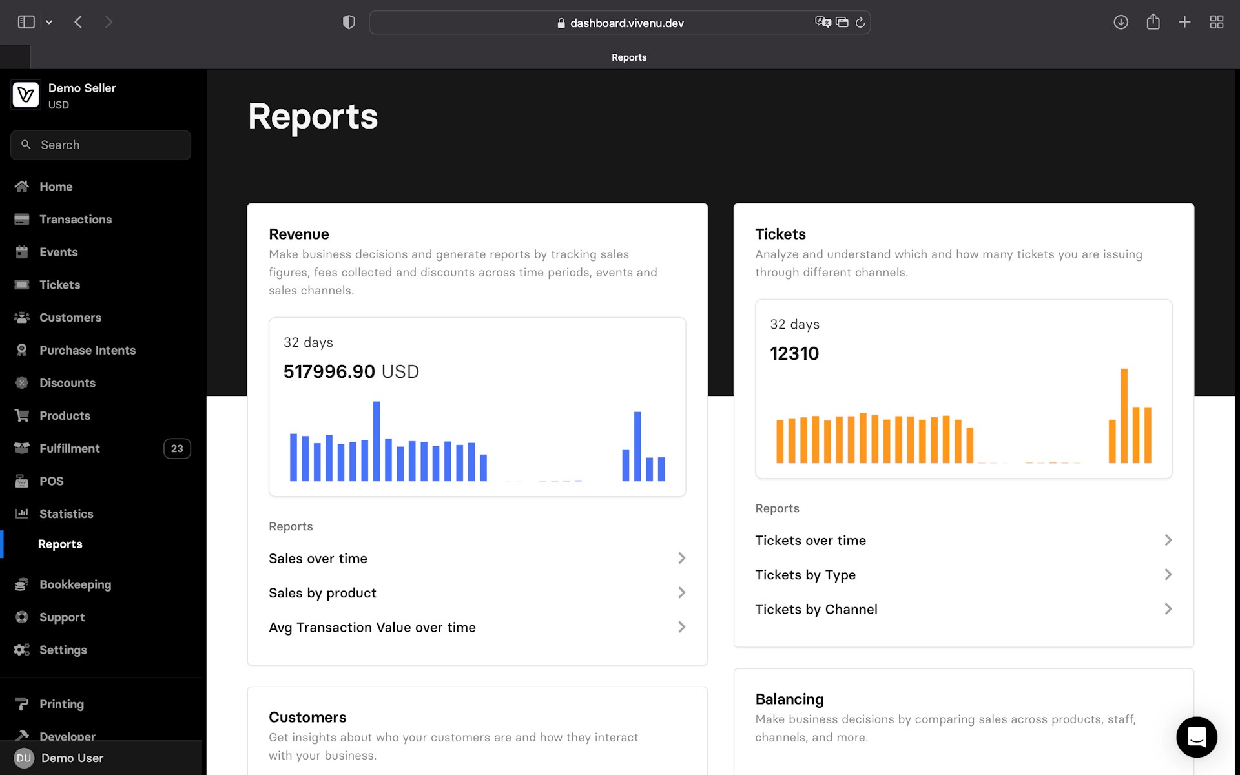
Task: Click the Bookkeeping coins icon
Action: [22, 584]
